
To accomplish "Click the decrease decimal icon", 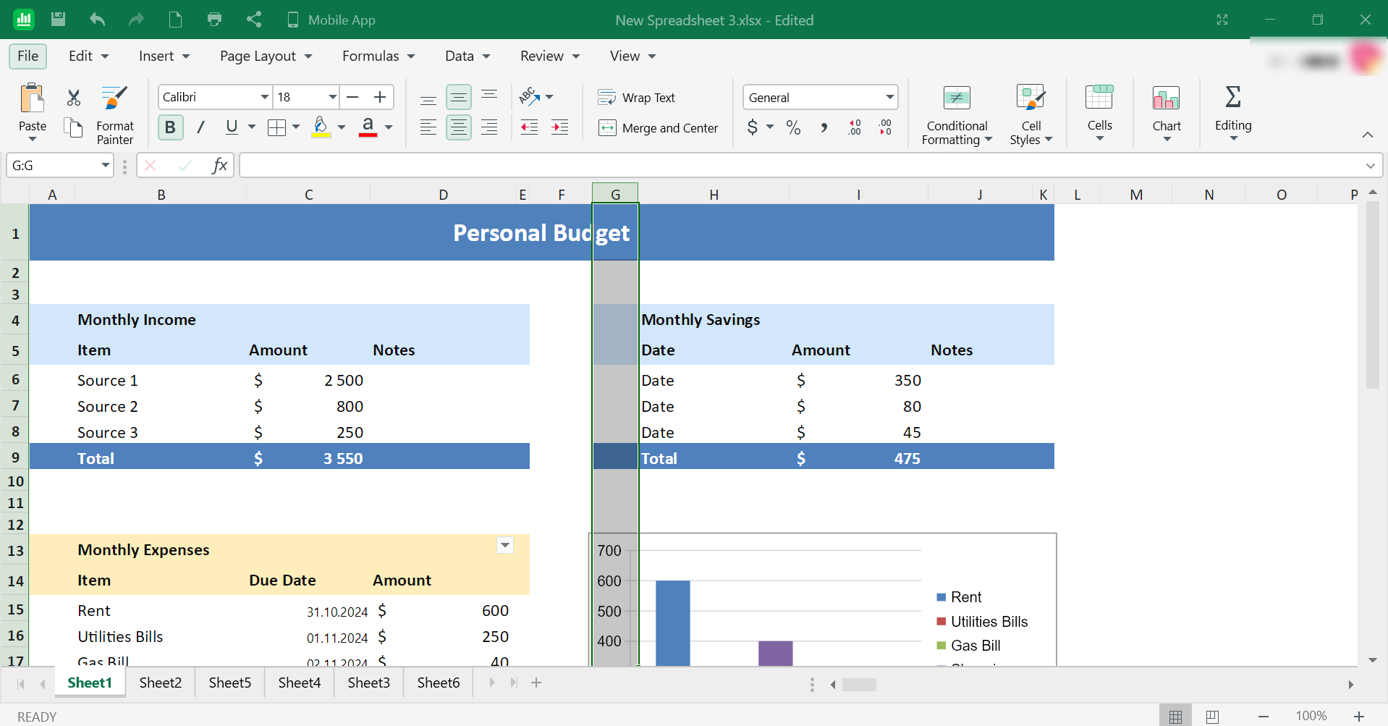I will tap(885, 127).
